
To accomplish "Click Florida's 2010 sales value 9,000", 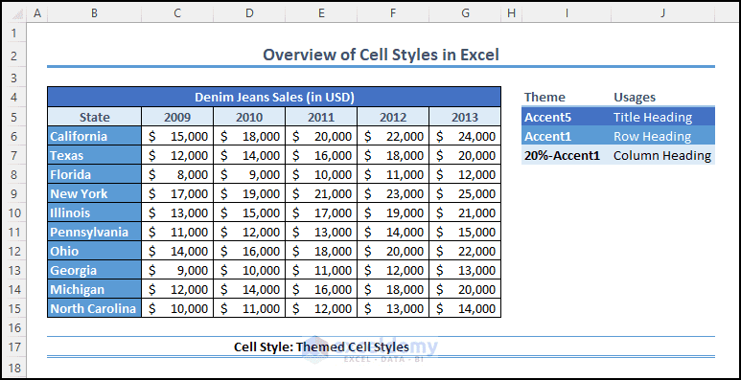I will coord(249,174).
